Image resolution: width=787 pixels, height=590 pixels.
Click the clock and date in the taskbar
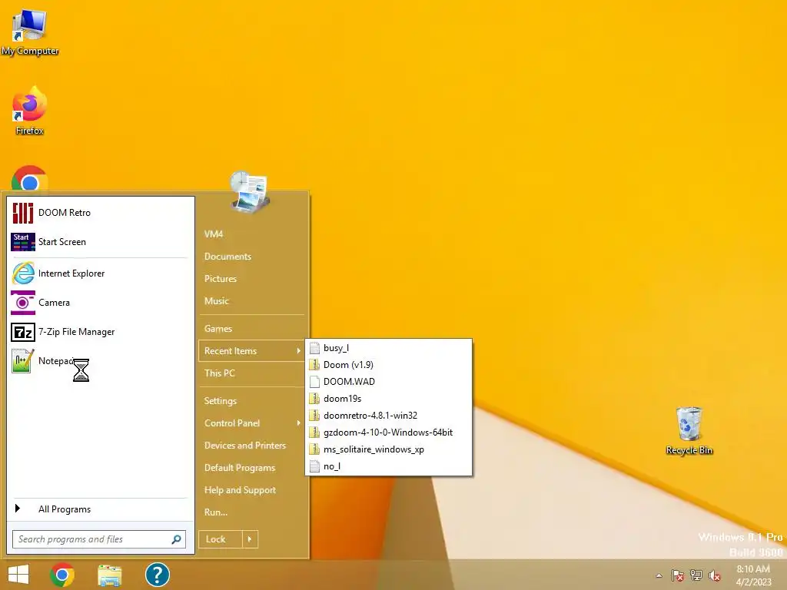click(x=753, y=575)
